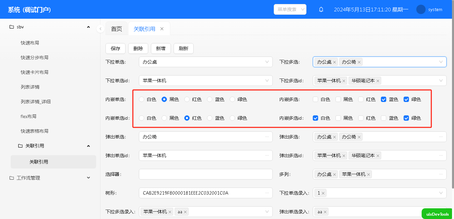
Task: Switch to the 首页 tab
Action: pyautogui.click(x=117, y=29)
